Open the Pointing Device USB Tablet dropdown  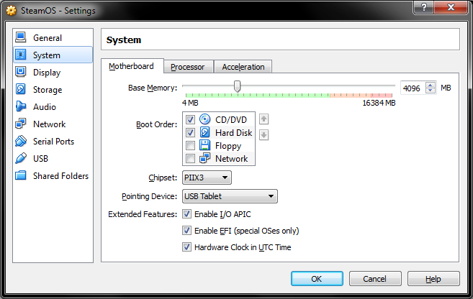point(230,196)
